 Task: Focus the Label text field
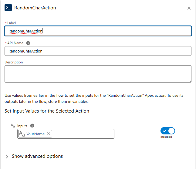pyautogui.click(x=98, y=31)
